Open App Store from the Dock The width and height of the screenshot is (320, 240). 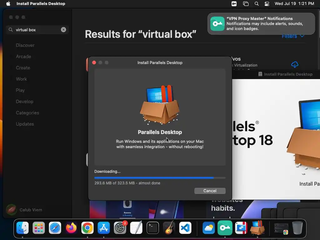pyautogui.click(x=104, y=228)
